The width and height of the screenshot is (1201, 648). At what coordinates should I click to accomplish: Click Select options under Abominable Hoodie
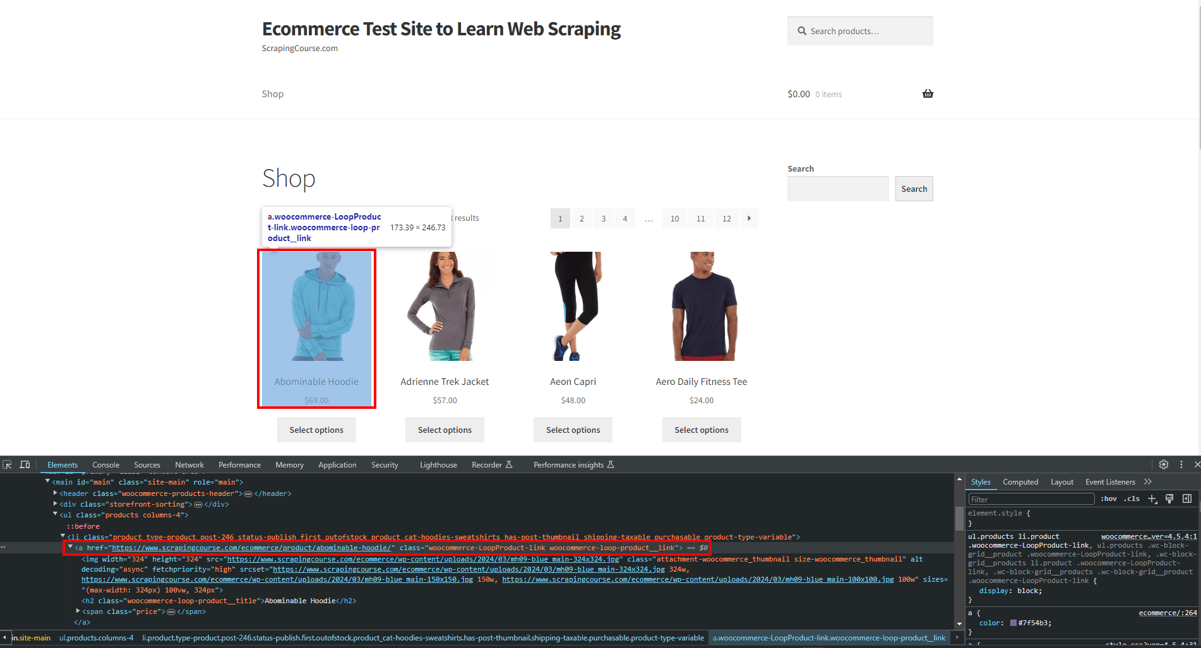pyautogui.click(x=316, y=430)
